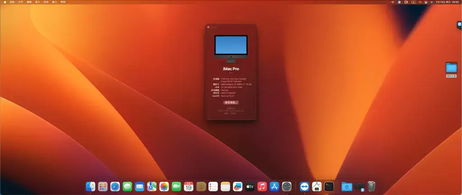Open the Apple menu
The width and height of the screenshot is (462, 195).
point(5,2)
